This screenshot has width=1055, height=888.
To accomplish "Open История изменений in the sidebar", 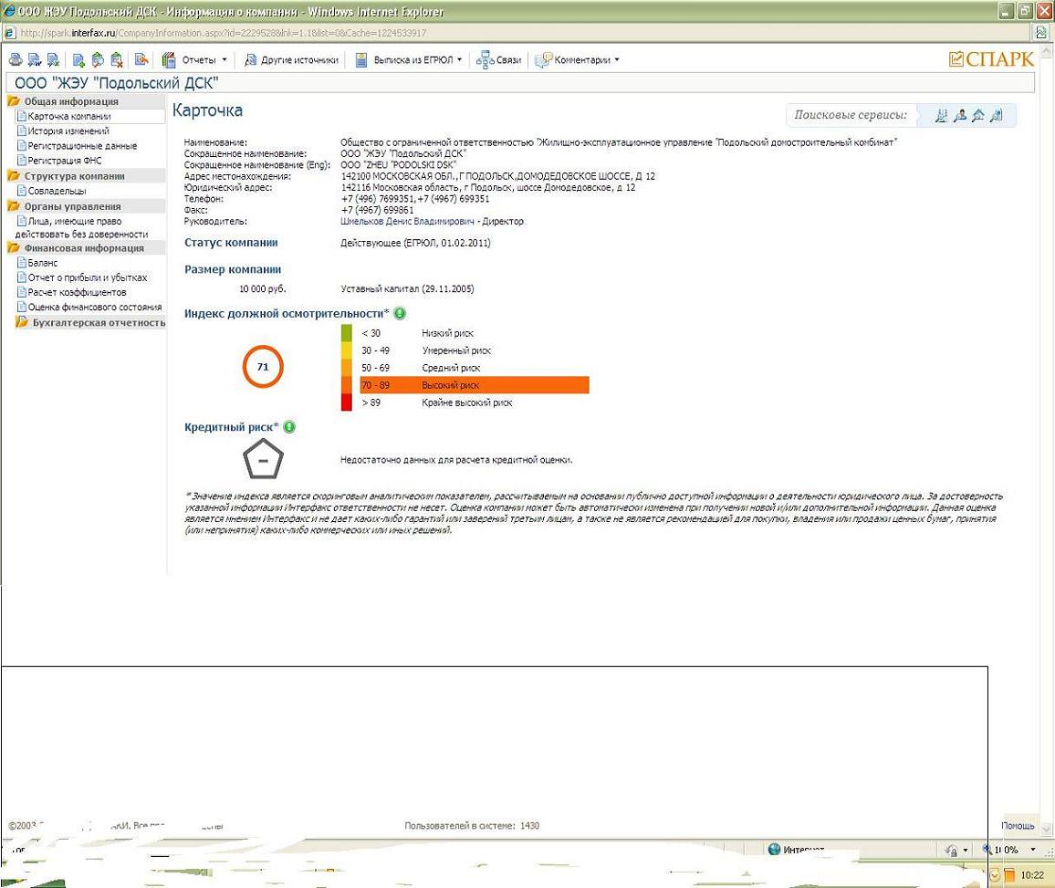I will tap(68, 131).
